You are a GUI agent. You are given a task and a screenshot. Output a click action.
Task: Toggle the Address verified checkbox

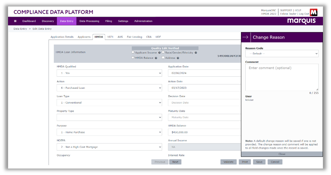coord(163,58)
